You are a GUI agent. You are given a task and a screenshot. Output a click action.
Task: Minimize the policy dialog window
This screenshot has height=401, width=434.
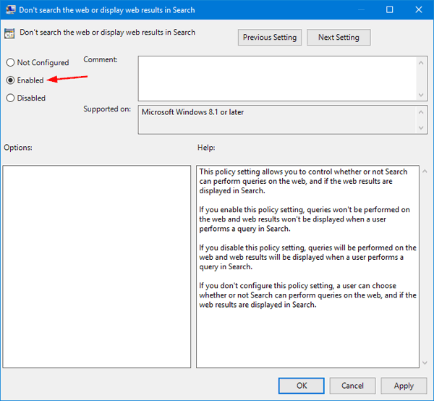point(361,9)
